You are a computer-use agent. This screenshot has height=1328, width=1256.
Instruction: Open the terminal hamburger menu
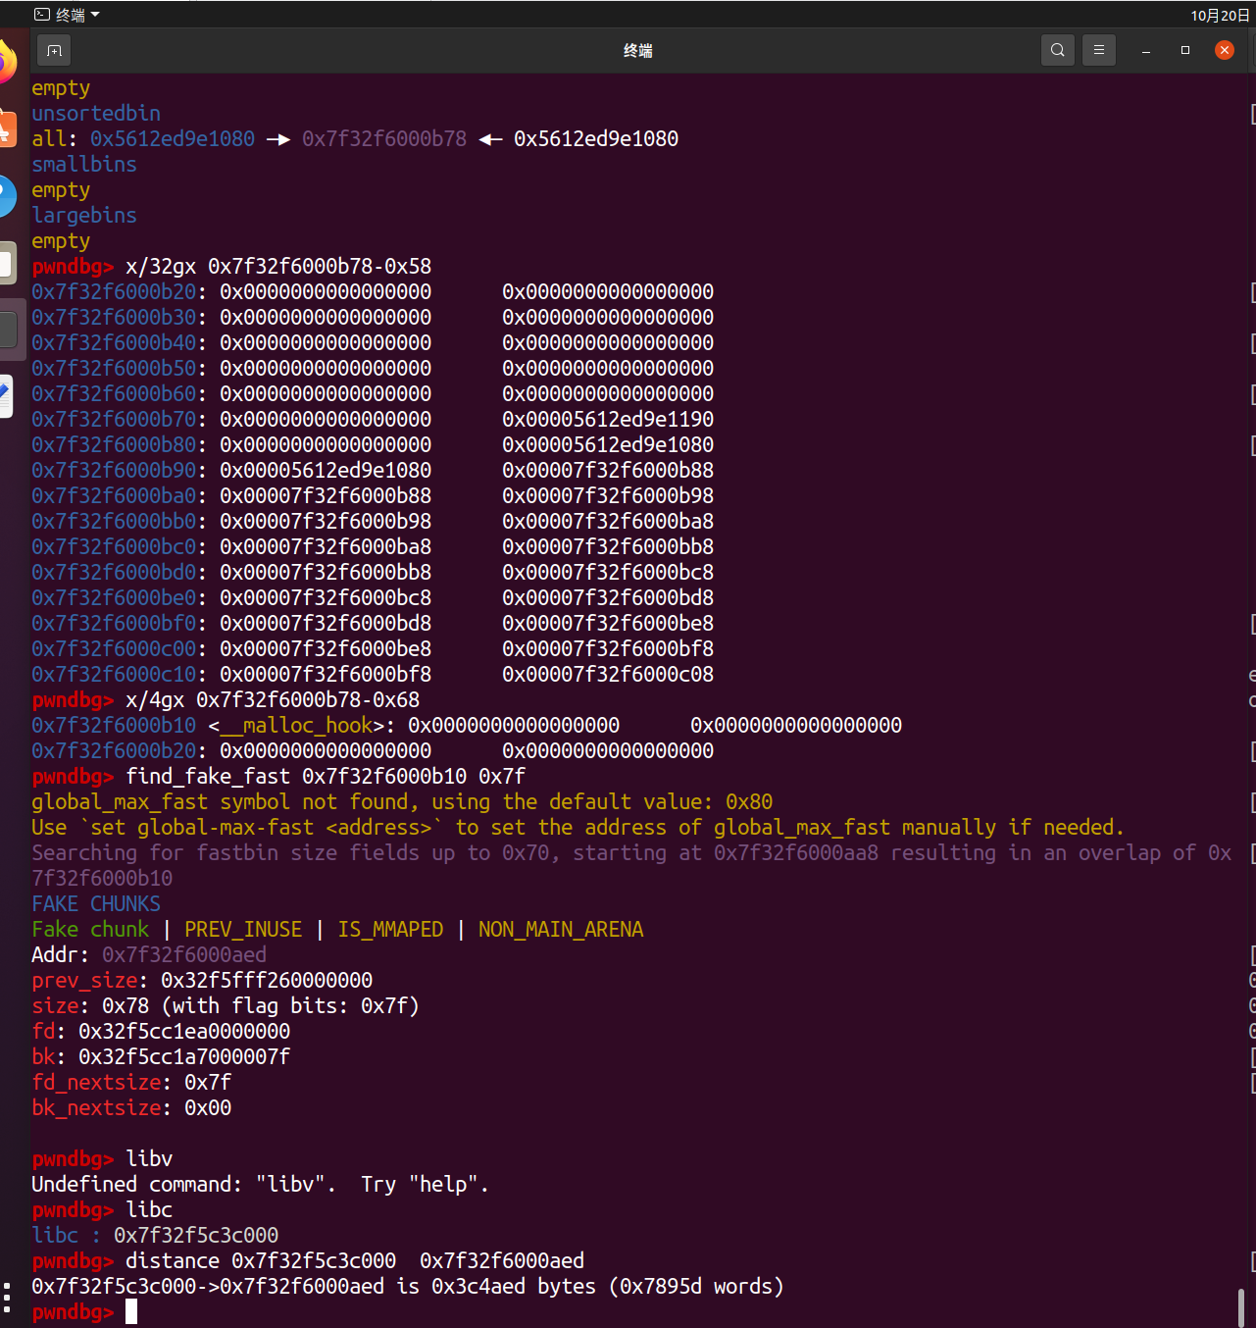[x=1098, y=50]
